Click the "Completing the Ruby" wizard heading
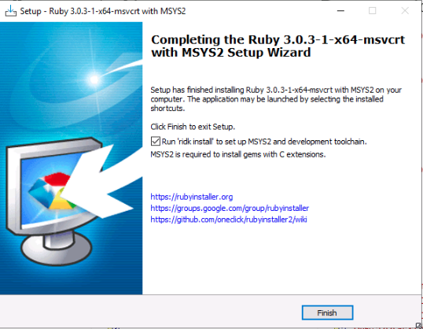 278,46
